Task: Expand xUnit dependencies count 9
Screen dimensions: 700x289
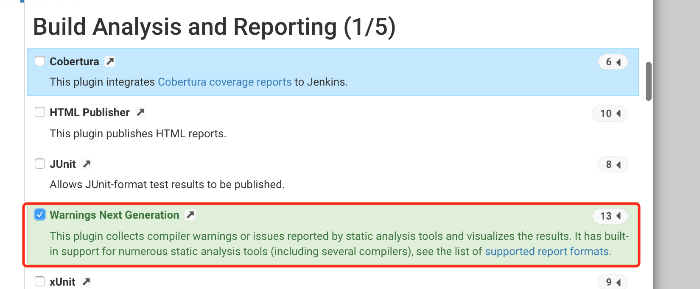Action: click(x=613, y=282)
